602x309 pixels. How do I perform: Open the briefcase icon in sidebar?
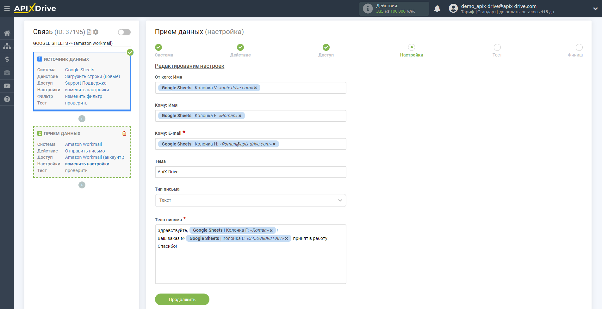click(x=7, y=73)
